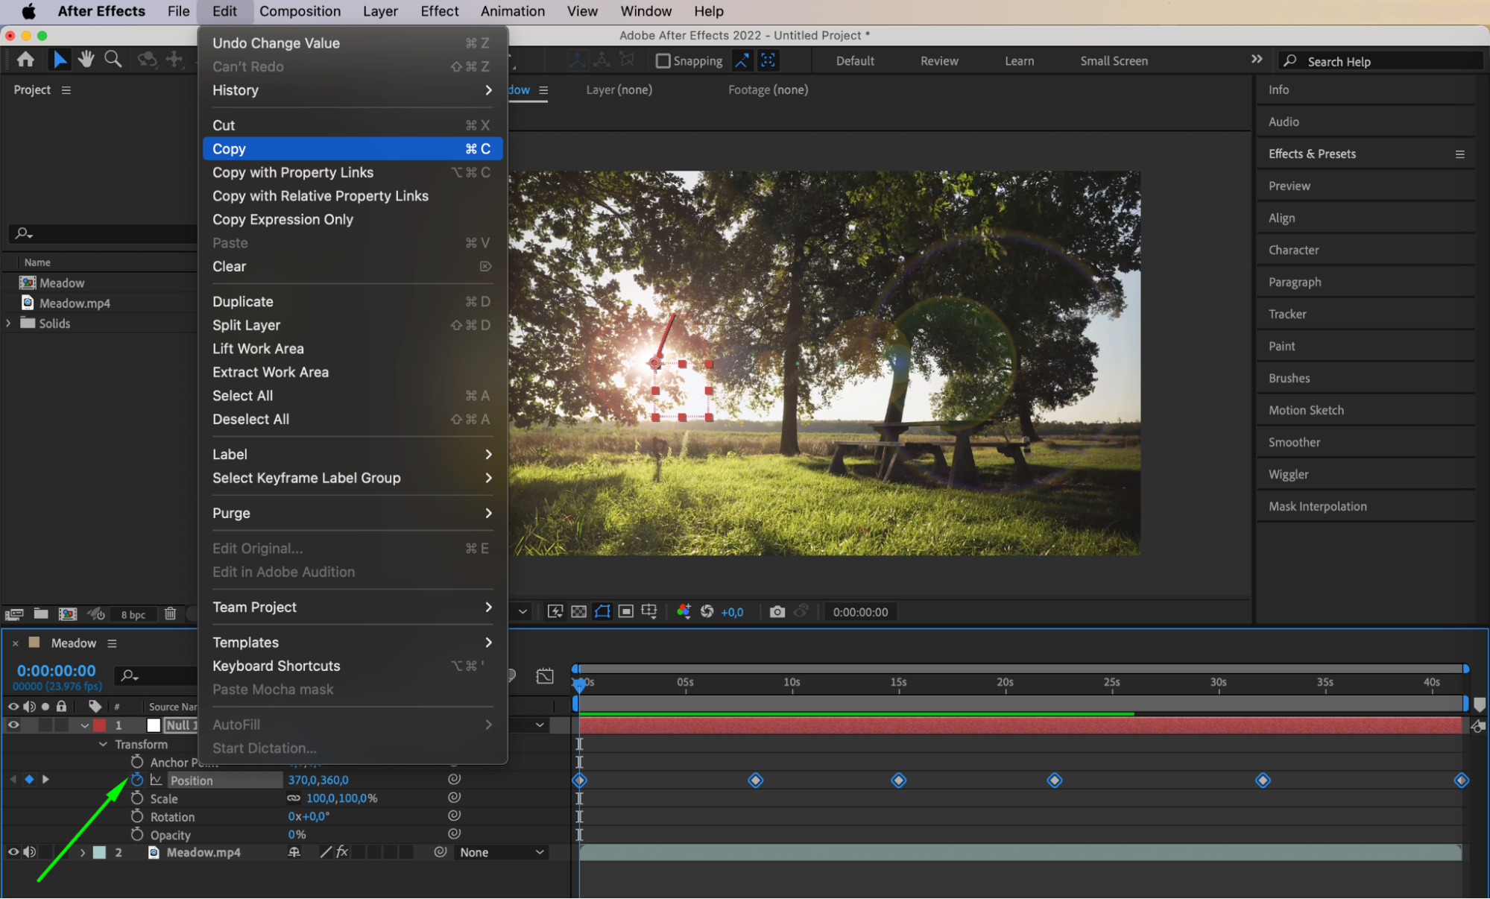Open Meadow.mp4 parent None dropdown
Screen dimensions: 1490x899
point(501,852)
